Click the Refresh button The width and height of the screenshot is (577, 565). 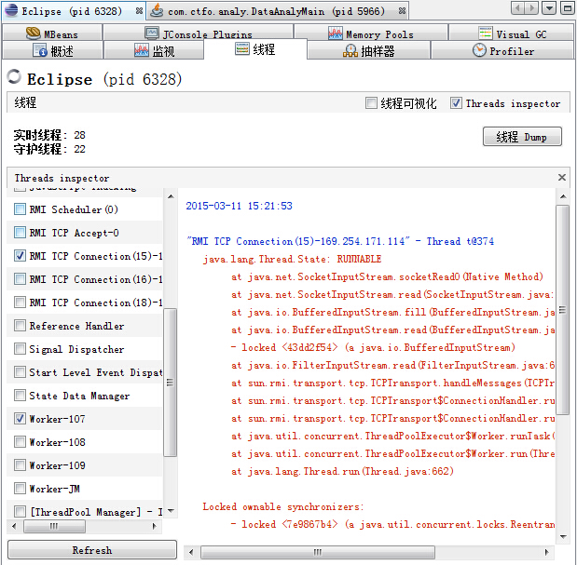92,550
